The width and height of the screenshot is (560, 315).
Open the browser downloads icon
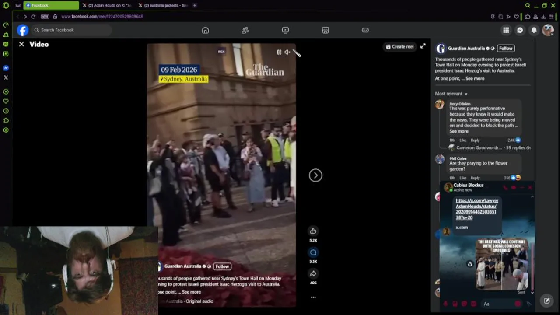(543, 17)
